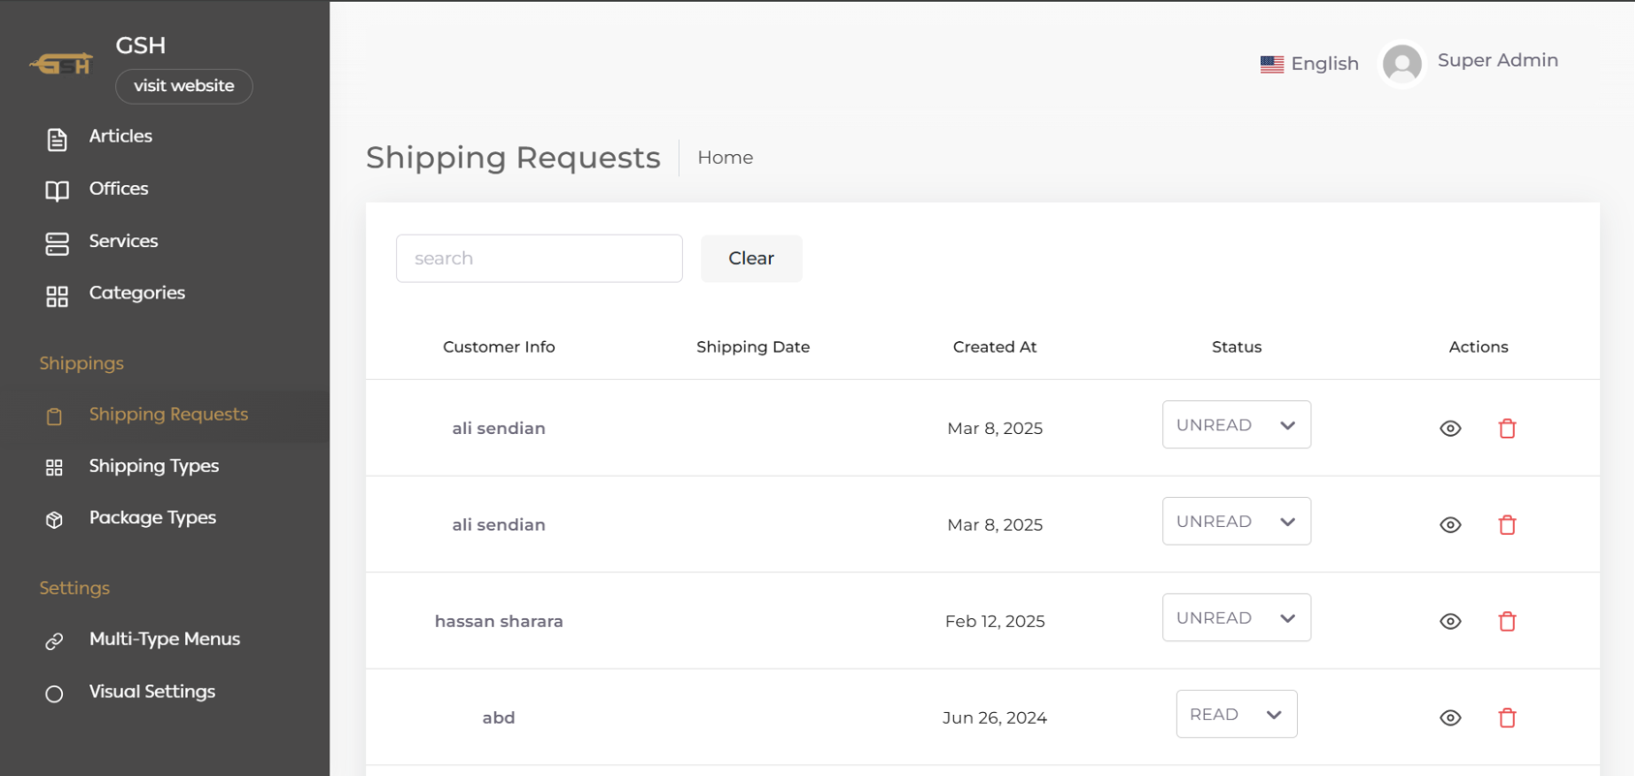The width and height of the screenshot is (1635, 776).
Task: Click customer name abd
Action: [499, 718]
